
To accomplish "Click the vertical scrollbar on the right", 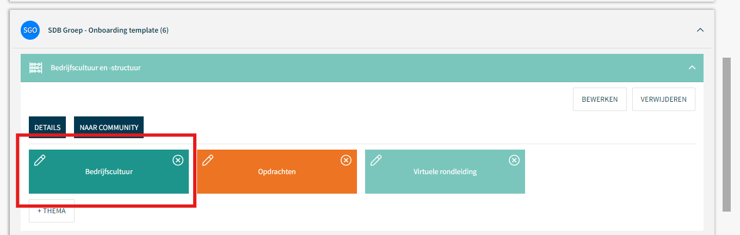I will tap(726, 134).
